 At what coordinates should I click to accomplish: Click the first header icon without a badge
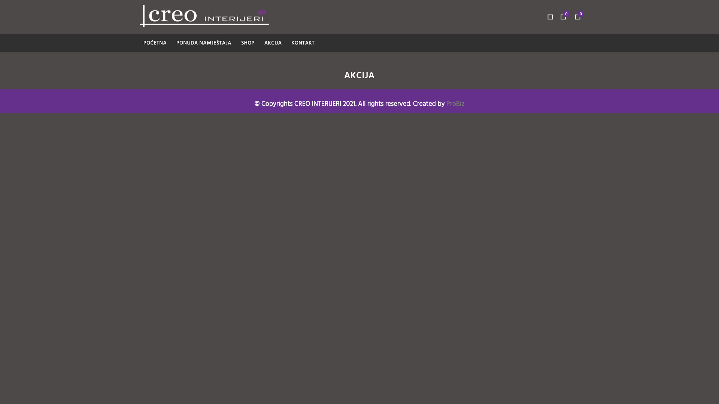[550, 17]
